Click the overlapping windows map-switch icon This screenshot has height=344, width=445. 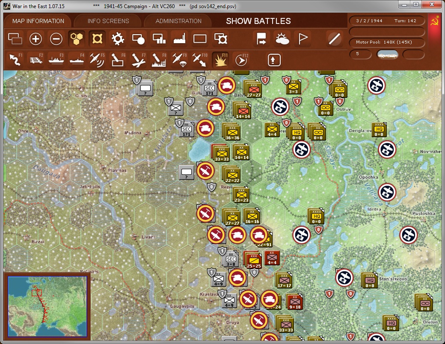point(15,39)
